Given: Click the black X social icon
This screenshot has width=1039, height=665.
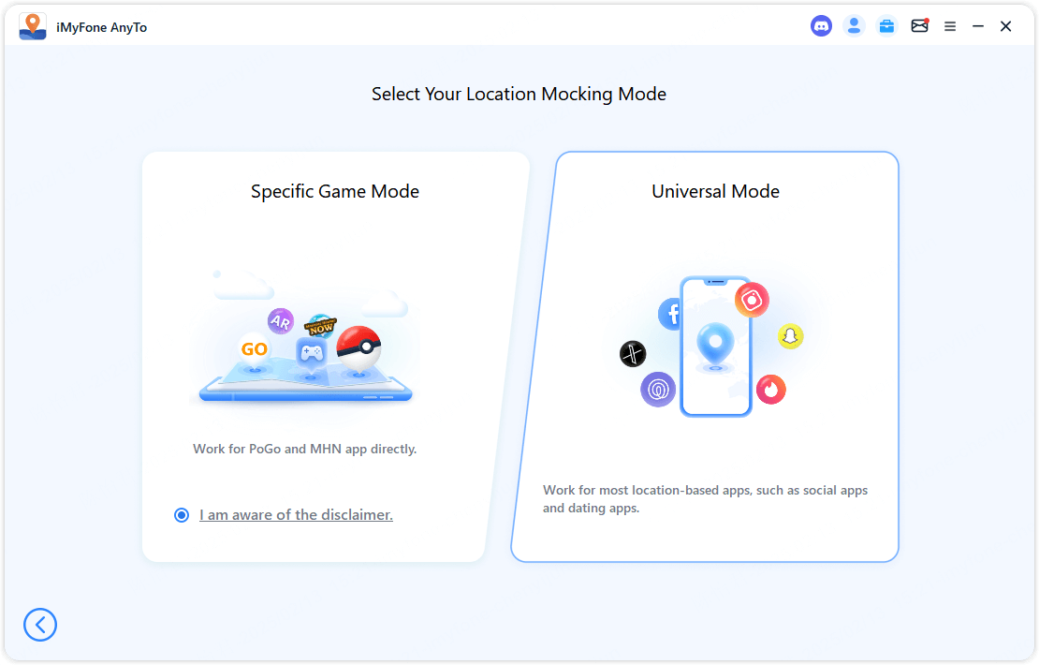Looking at the screenshot, I should point(633,353).
